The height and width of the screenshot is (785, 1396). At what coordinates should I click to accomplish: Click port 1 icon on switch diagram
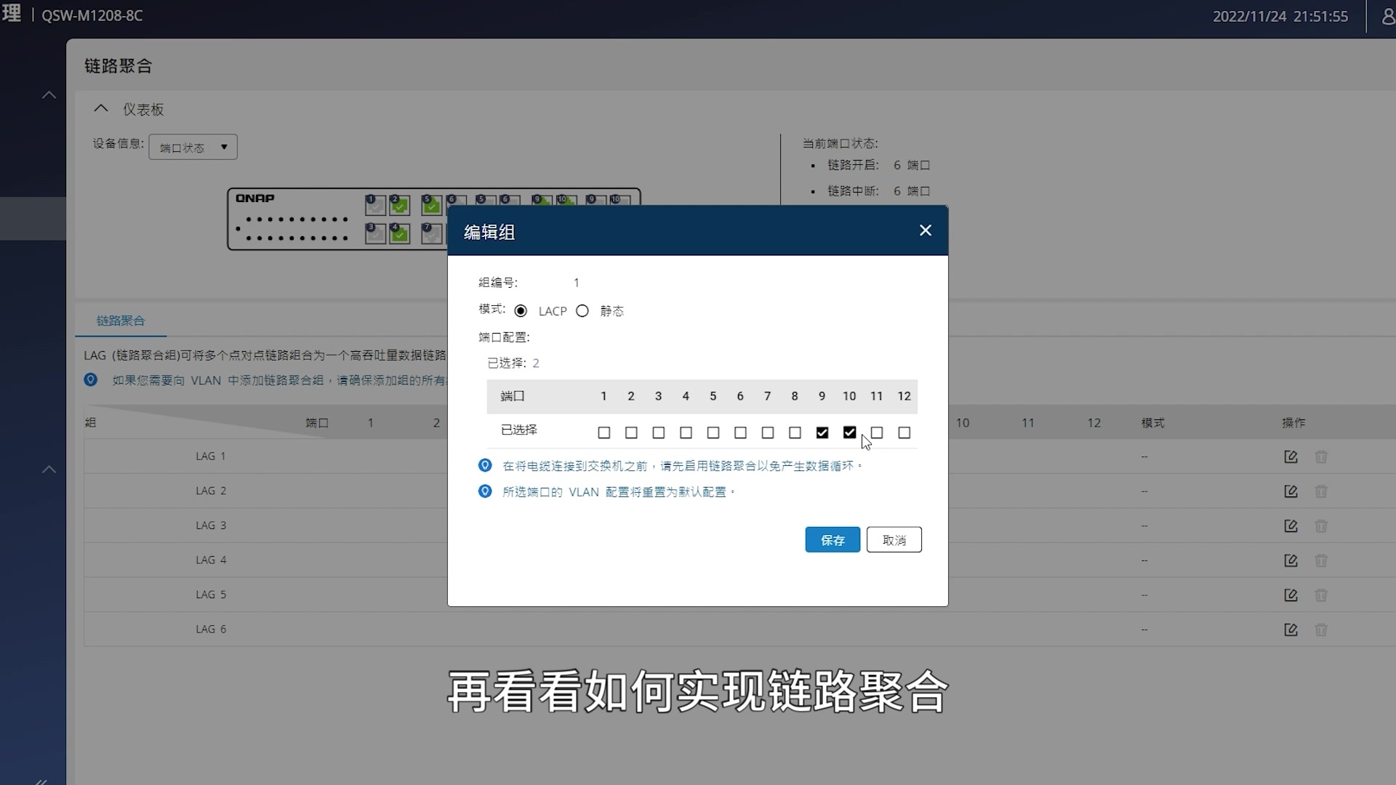375,206
